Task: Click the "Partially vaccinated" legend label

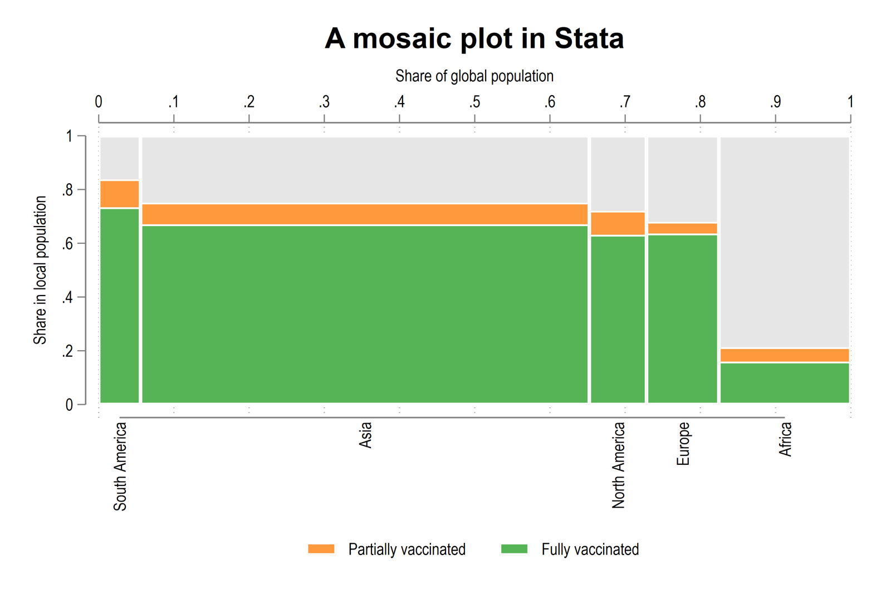Action: click(x=407, y=549)
